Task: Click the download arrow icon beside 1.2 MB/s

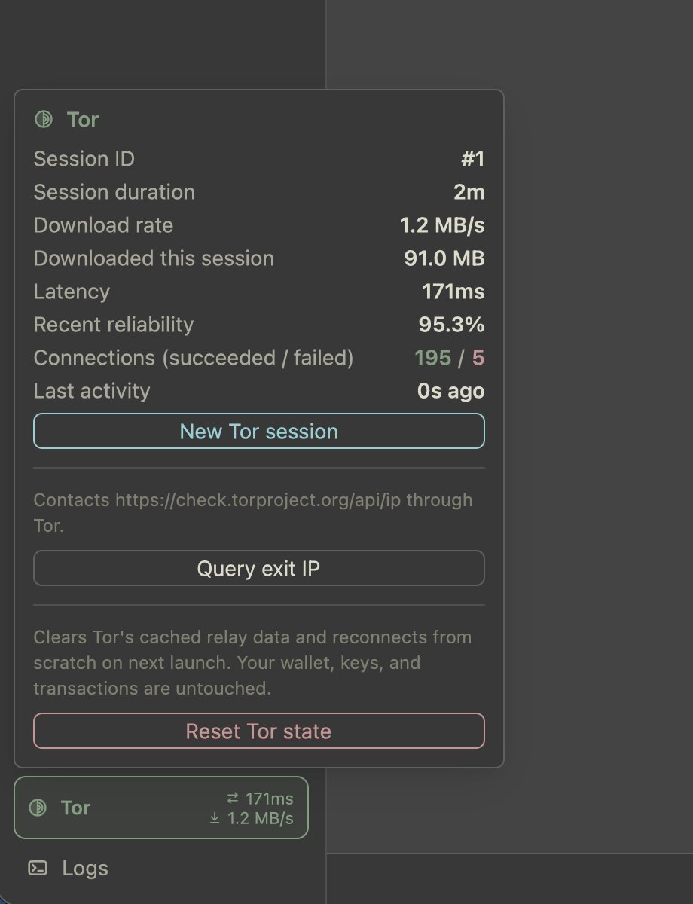Action: click(x=215, y=818)
